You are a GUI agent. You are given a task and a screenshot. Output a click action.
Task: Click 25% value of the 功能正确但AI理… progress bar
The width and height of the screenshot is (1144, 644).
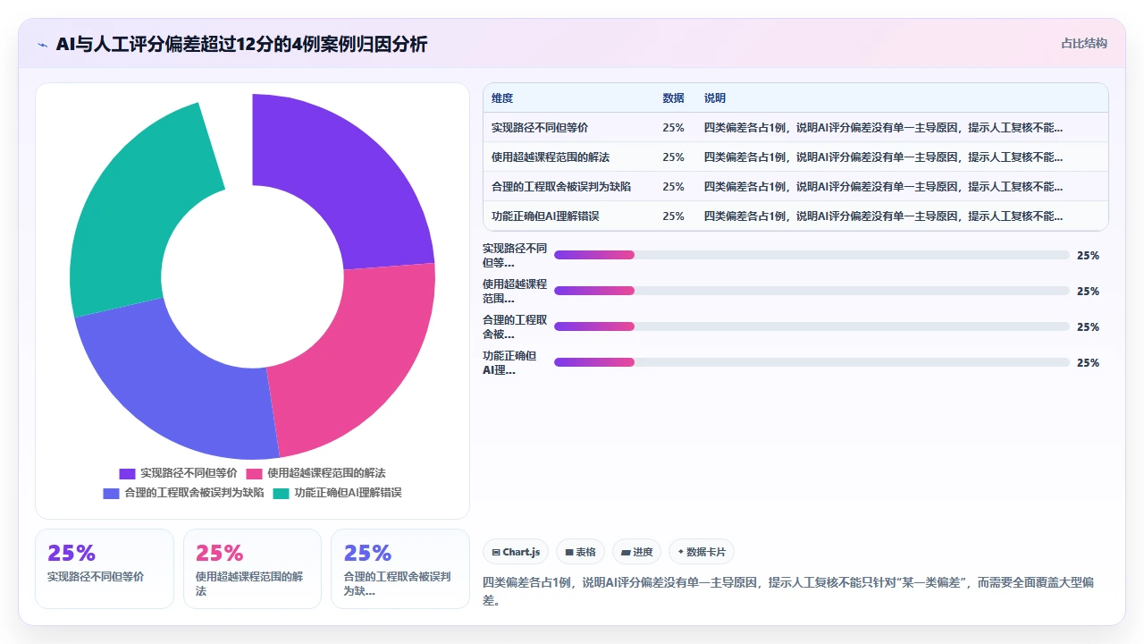point(1088,362)
